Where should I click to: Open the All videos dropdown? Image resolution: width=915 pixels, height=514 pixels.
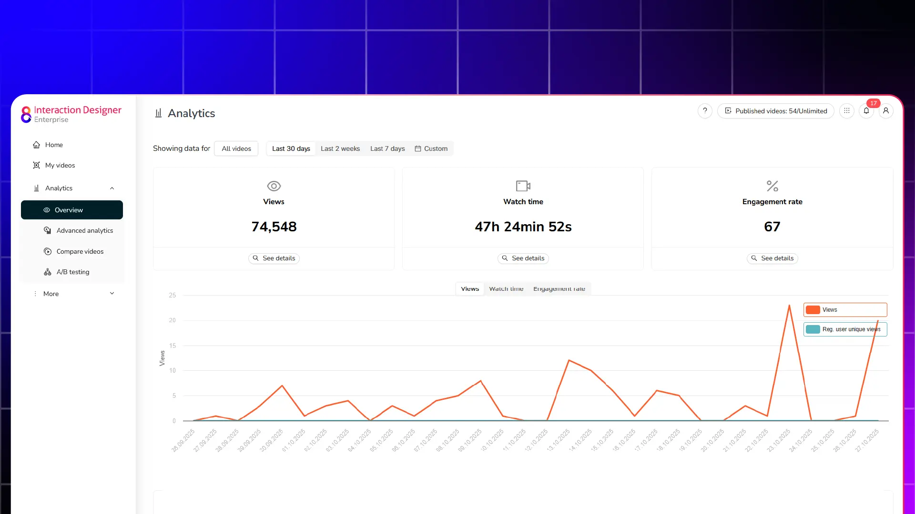[x=236, y=148]
